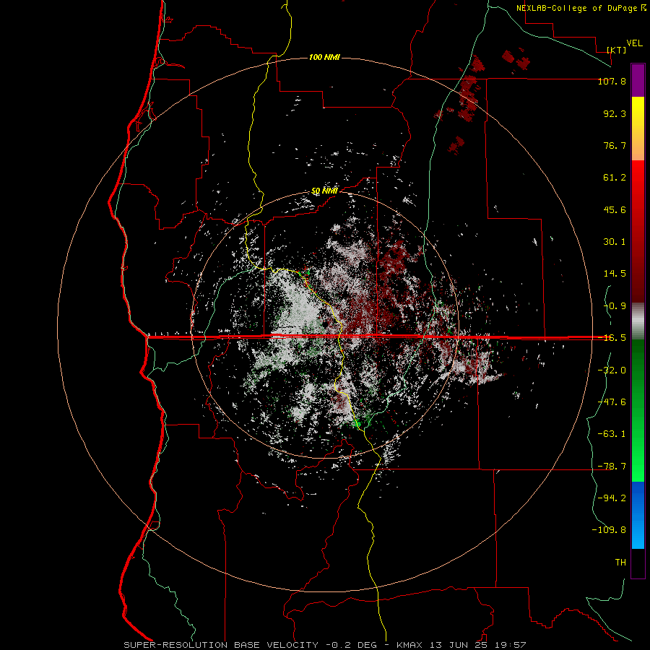Click the -32.0 velocity scale value
The image size is (650, 650).
pos(612,370)
